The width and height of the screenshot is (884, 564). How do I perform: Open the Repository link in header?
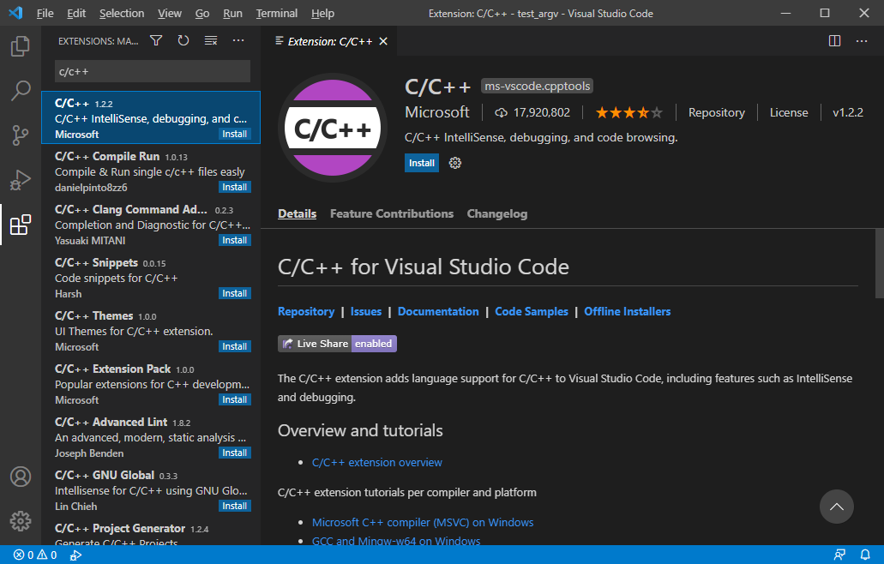coord(717,112)
